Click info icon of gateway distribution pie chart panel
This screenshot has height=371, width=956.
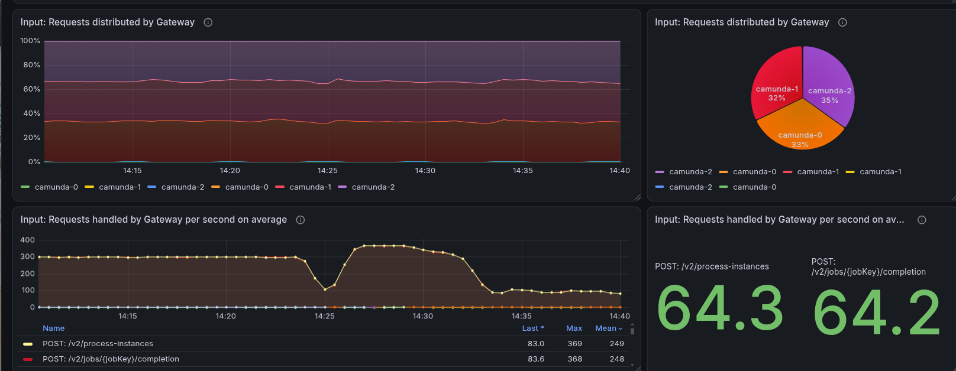[842, 22]
